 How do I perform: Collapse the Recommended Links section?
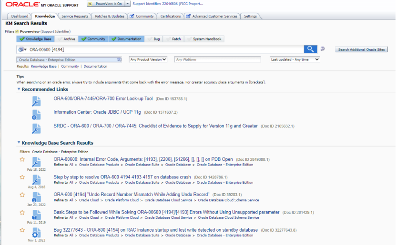[x=19, y=89]
